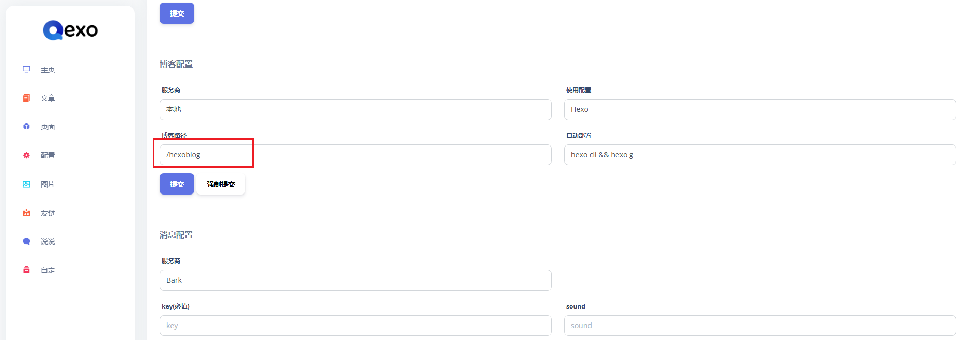Focus the 博客路径 field containing /hexoblog
The height and width of the screenshot is (340, 961).
click(355, 155)
